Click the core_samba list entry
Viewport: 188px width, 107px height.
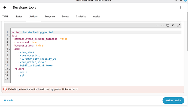(x=27, y=52)
